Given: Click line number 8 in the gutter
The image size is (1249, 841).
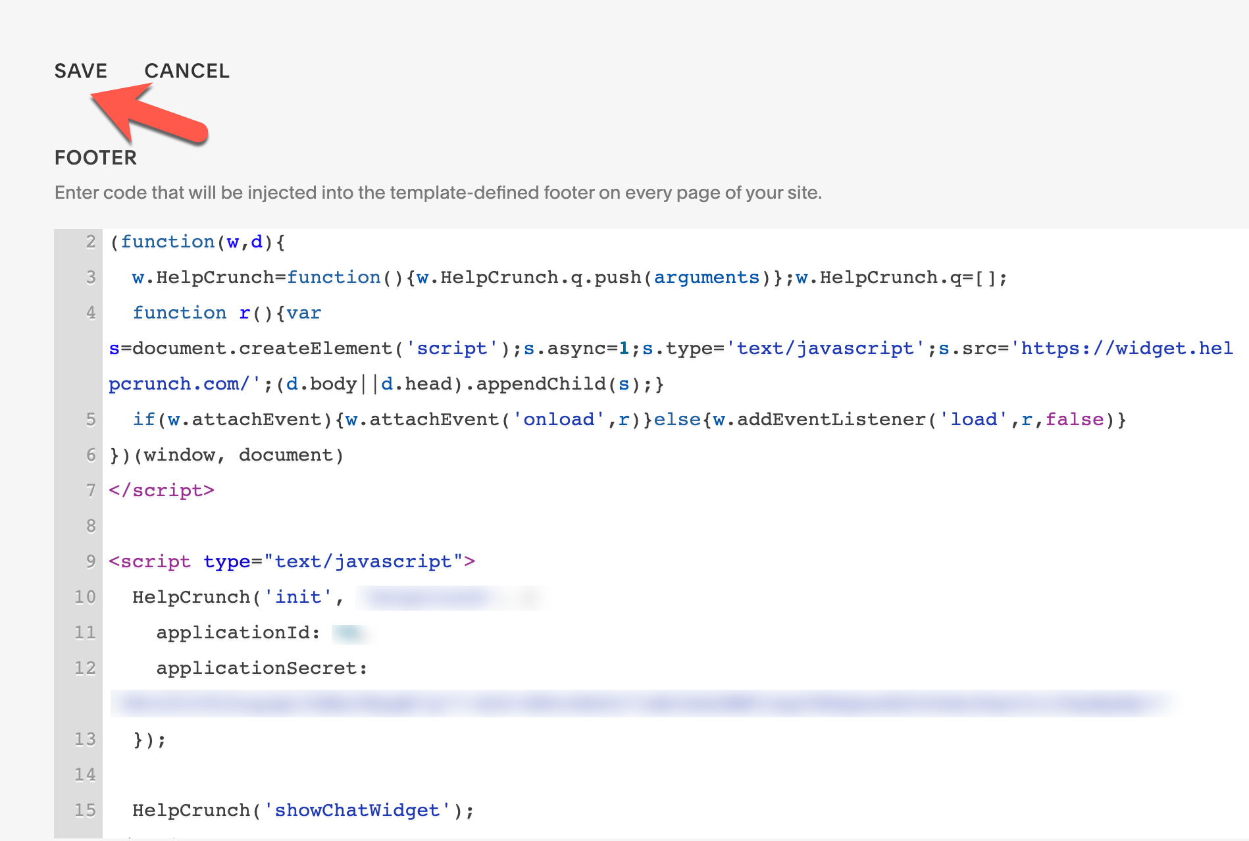Looking at the screenshot, I should tap(91, 526).
